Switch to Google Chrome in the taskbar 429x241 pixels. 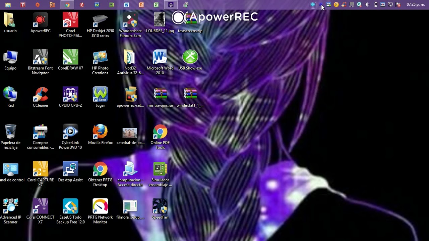[67, 5]
